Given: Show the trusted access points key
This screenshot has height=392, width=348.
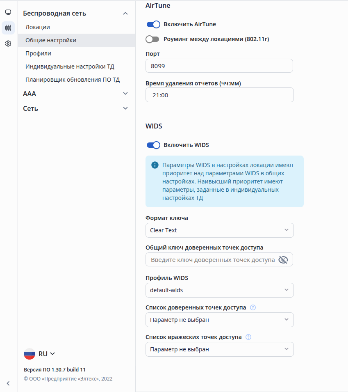Looking at the screenshot, I should 283,260.
